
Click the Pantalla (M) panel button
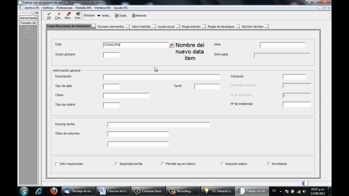coord(28,23)
